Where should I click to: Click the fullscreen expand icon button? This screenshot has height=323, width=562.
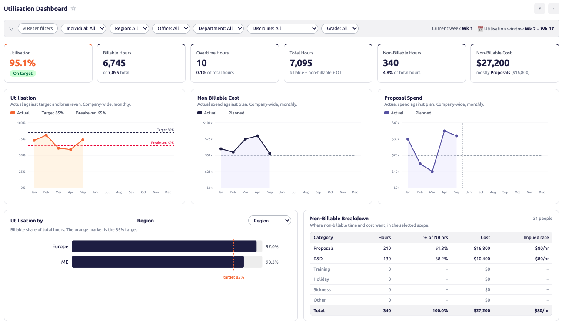click(539, 8)
